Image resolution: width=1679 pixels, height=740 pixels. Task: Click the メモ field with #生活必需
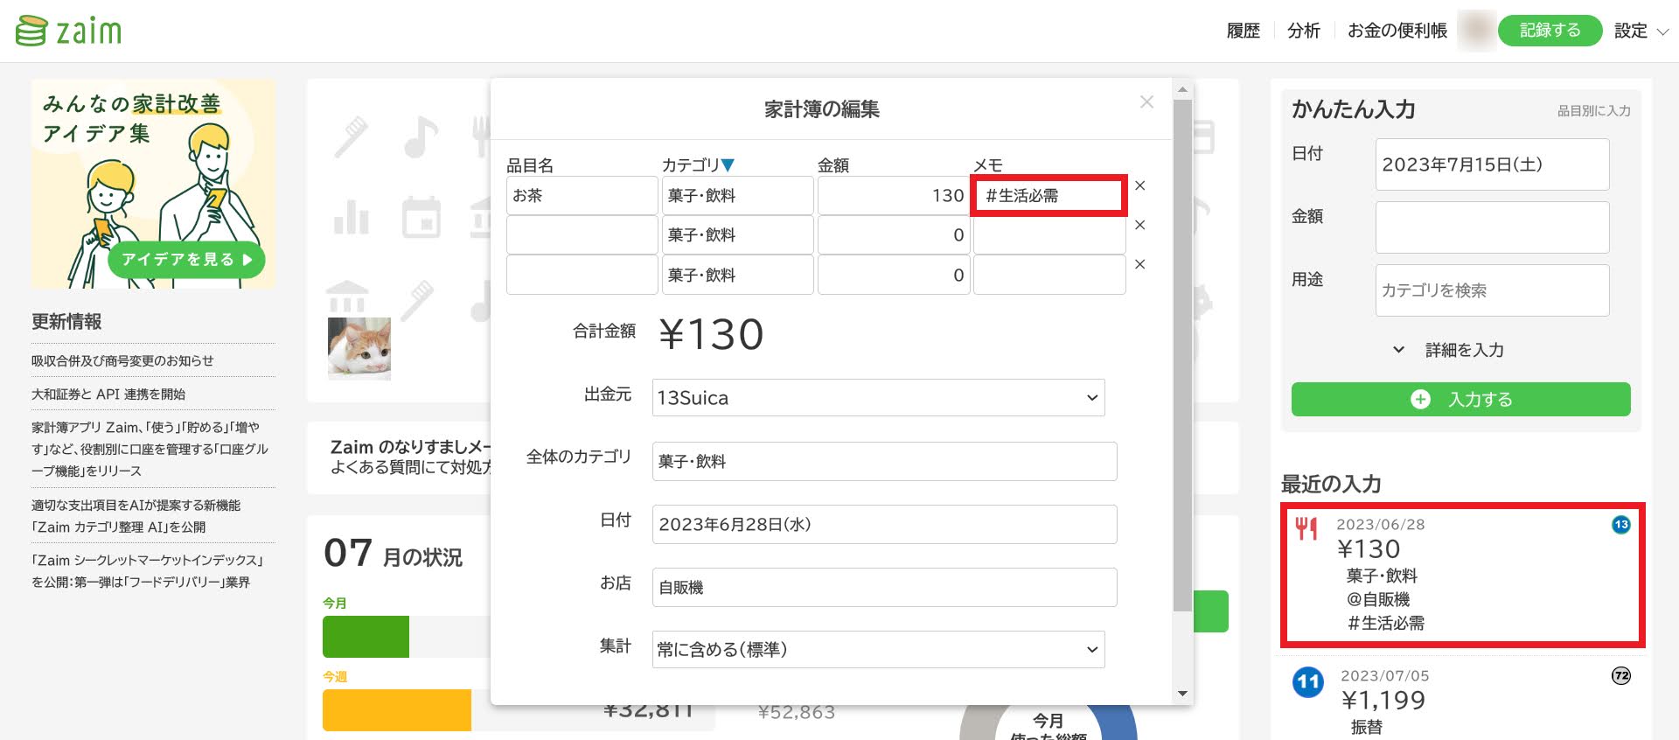coord(1049,195)
